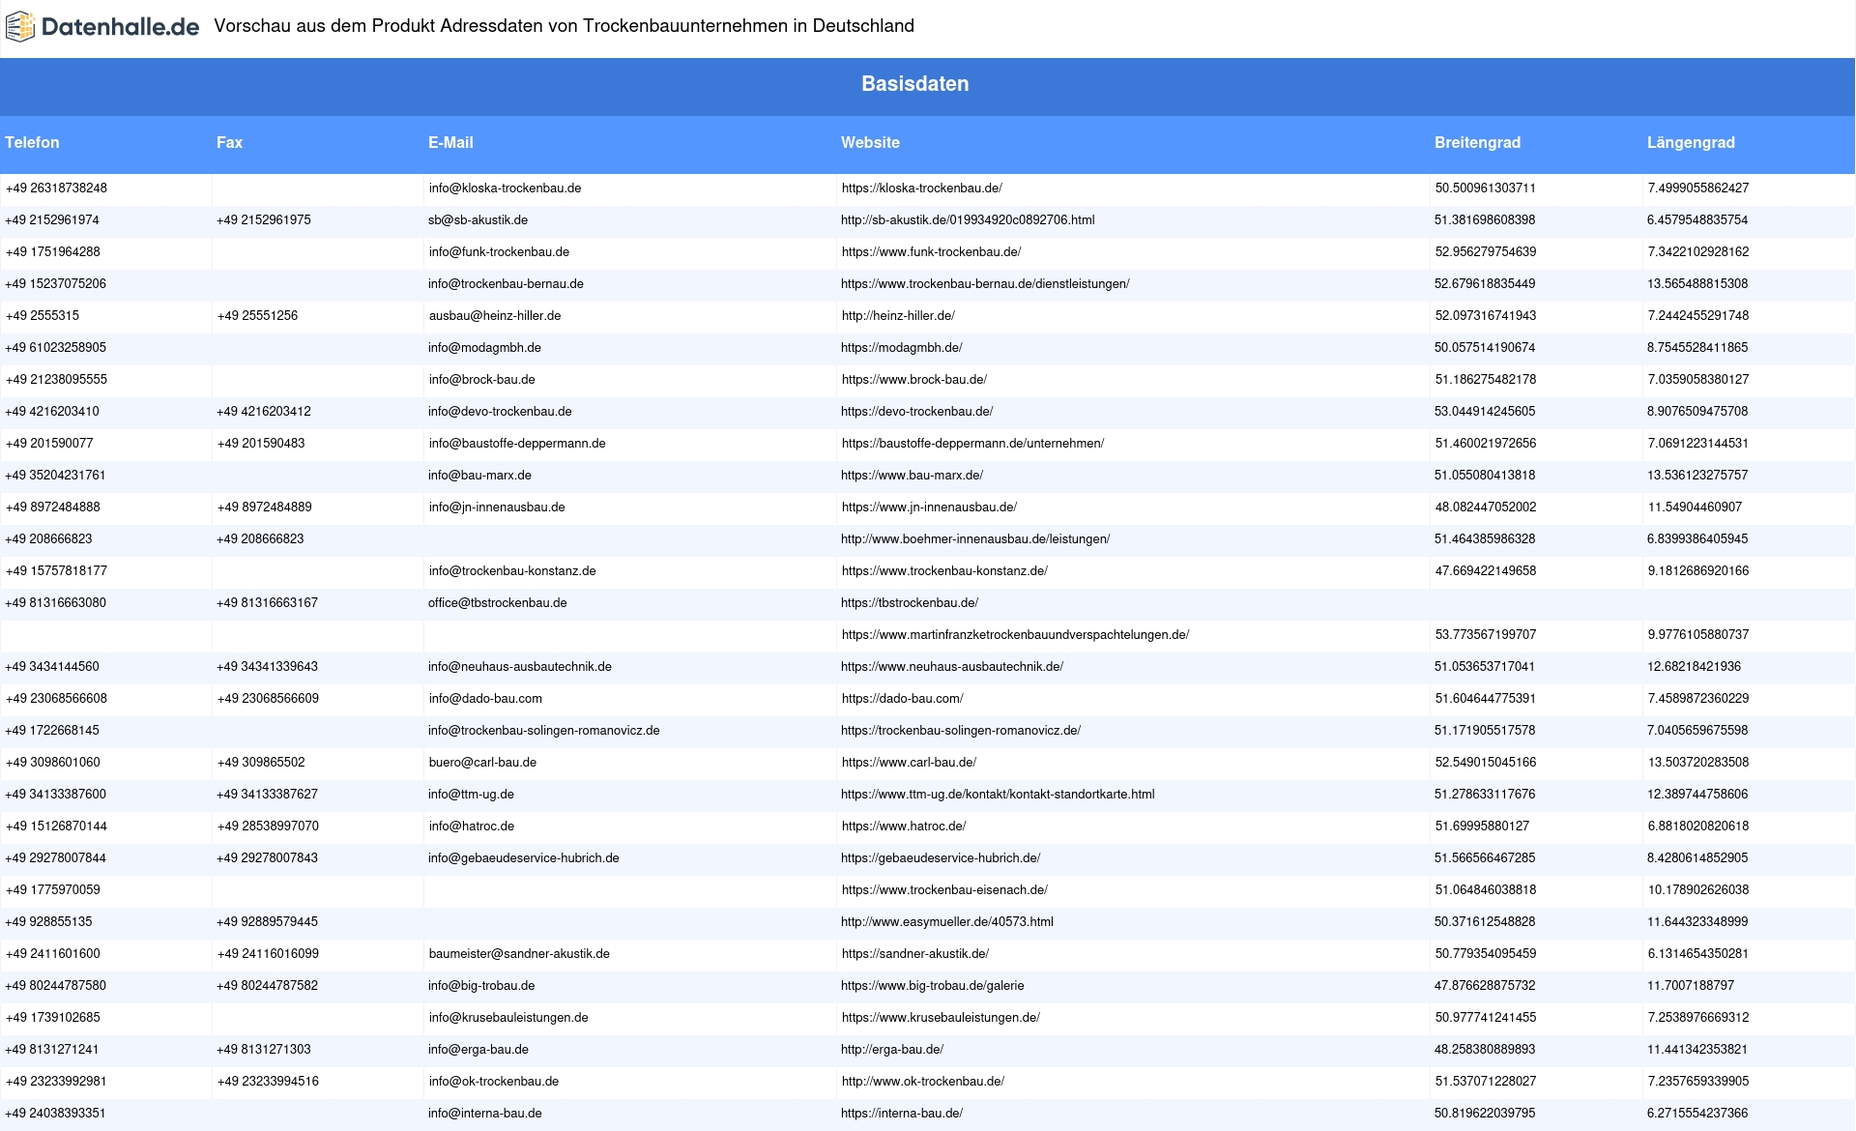Click the Website column header
The height and width of the screenshot is (1131, 1856).
tap(870, 143)
